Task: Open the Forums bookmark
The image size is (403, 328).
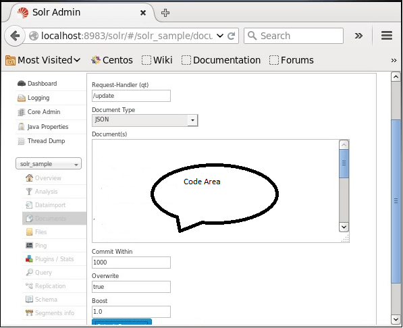Action: pos(292,60)
